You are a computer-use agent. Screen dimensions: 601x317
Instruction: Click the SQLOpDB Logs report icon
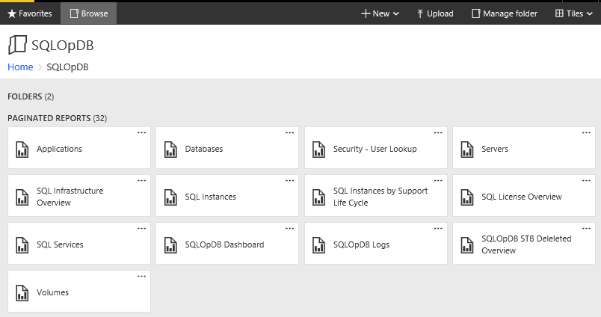318,244
